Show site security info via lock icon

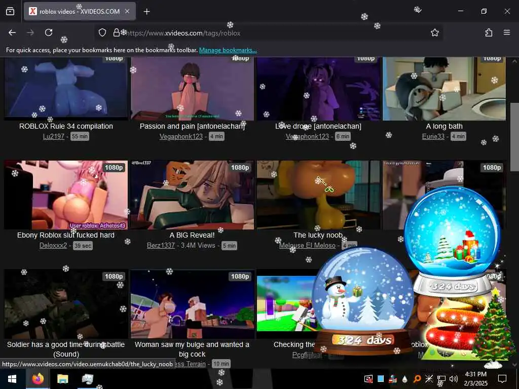pos(116,32)
